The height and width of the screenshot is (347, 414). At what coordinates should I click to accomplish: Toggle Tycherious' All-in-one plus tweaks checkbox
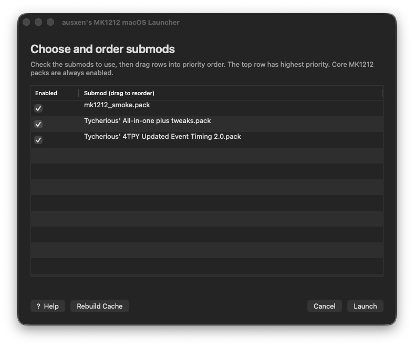coord(38,124)
